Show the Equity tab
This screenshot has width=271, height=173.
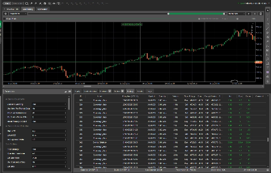[77, 91]
